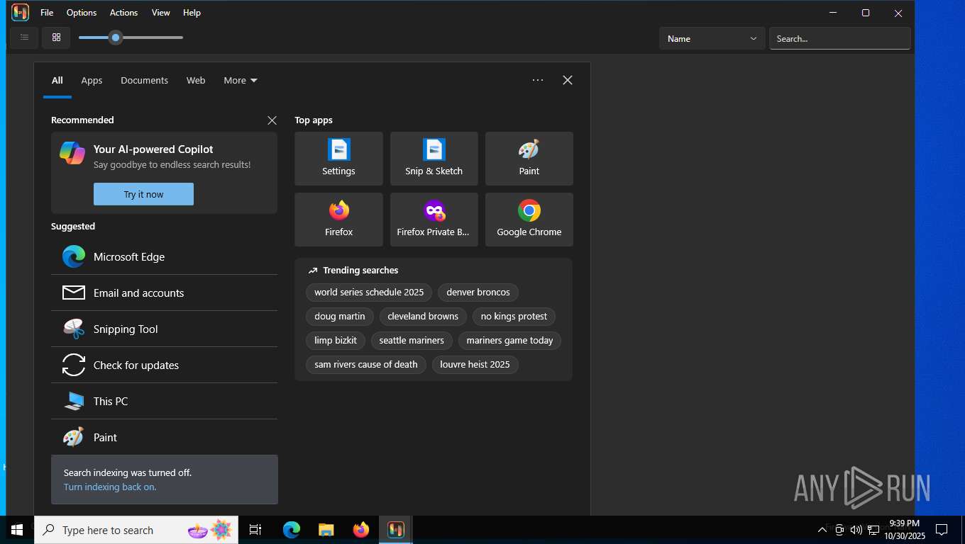Click the active app taskbar icon
This screenshot has height=544, width=965.
coord(395,530)
